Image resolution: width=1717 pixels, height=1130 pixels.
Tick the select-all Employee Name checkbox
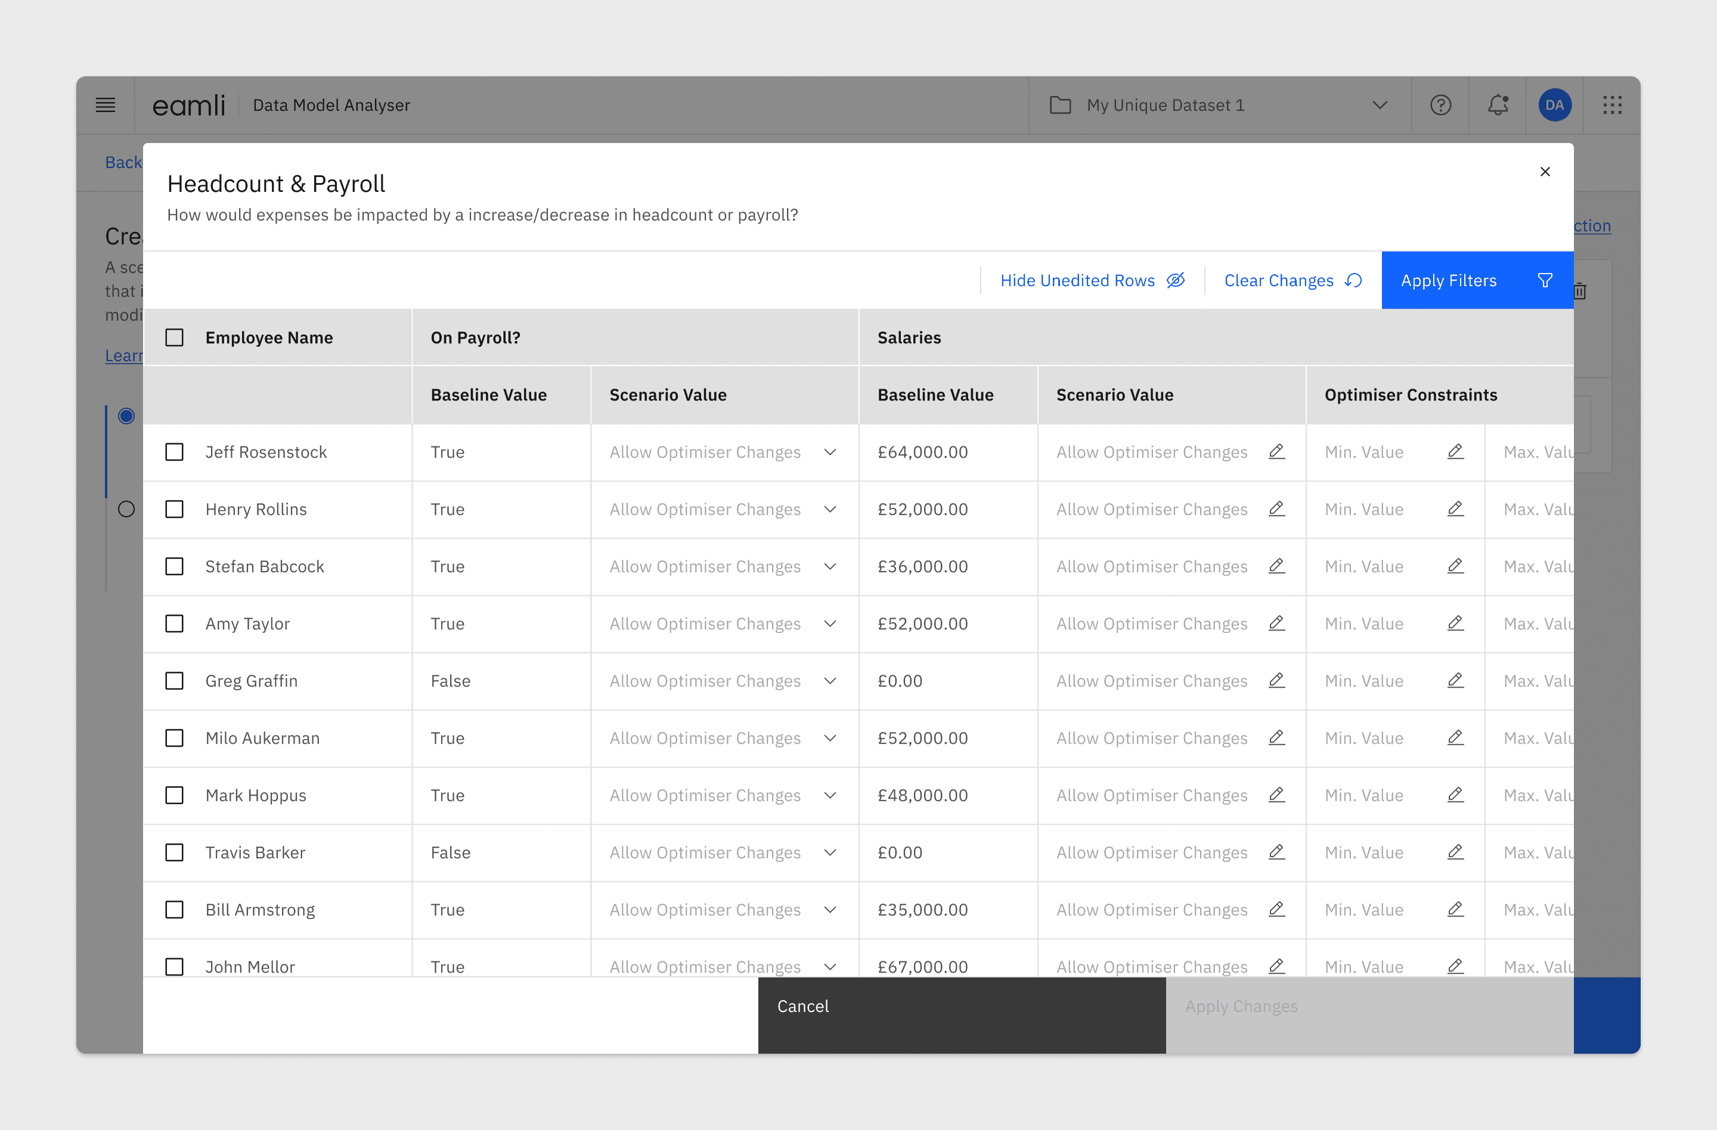pos(175,337)
